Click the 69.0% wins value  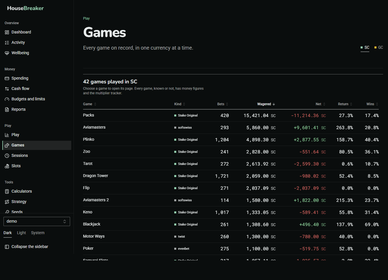pos(372,225)
